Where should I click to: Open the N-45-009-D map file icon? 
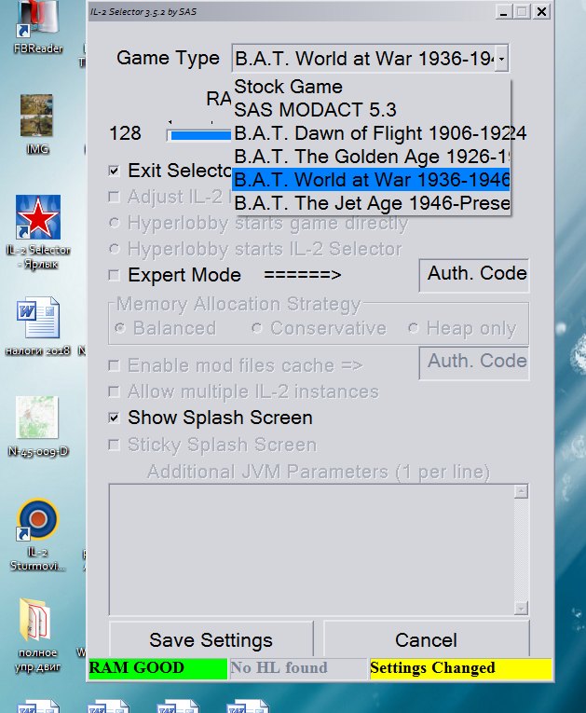pyautogui.click(x=38, y=426)
